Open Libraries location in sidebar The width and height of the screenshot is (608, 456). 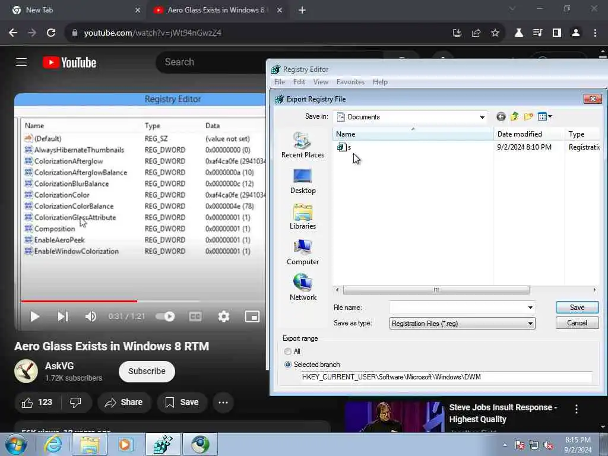[x=302, y=217]
